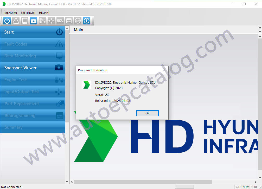Click the data monitoring screen toolbar icon
This screenshot has width=262, height=189.
point(25,21)
